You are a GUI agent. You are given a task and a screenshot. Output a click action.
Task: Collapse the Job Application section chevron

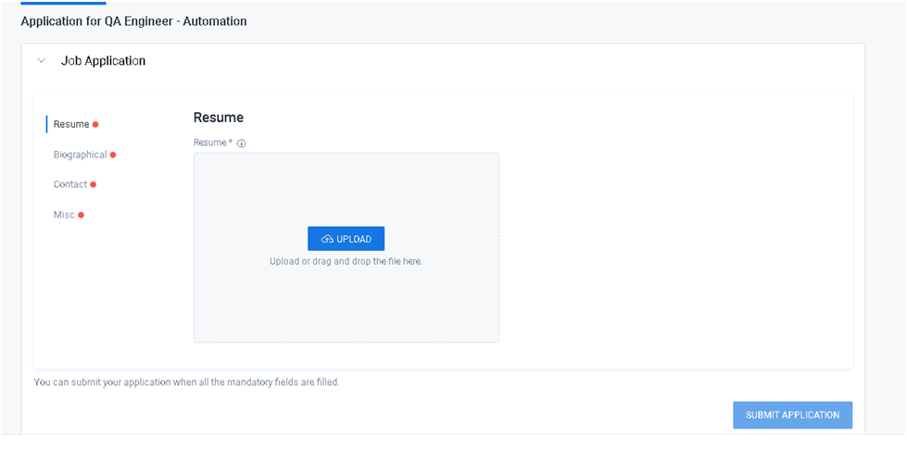[41, 61]
